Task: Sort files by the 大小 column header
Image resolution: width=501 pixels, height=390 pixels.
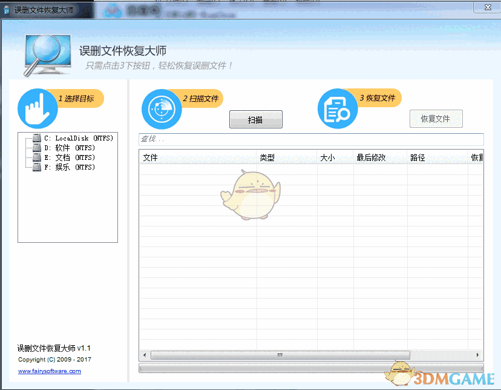Action: tap(327, 157)
